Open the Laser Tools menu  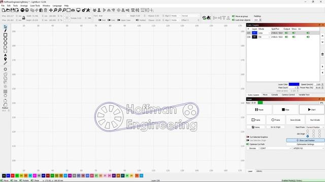pos(35,6)
